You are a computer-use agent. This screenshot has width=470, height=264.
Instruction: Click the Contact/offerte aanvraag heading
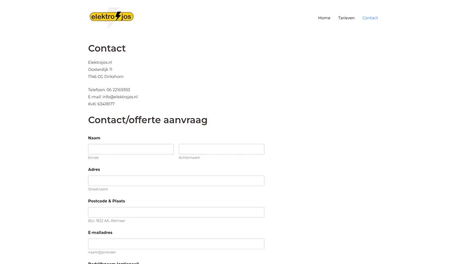148,120
